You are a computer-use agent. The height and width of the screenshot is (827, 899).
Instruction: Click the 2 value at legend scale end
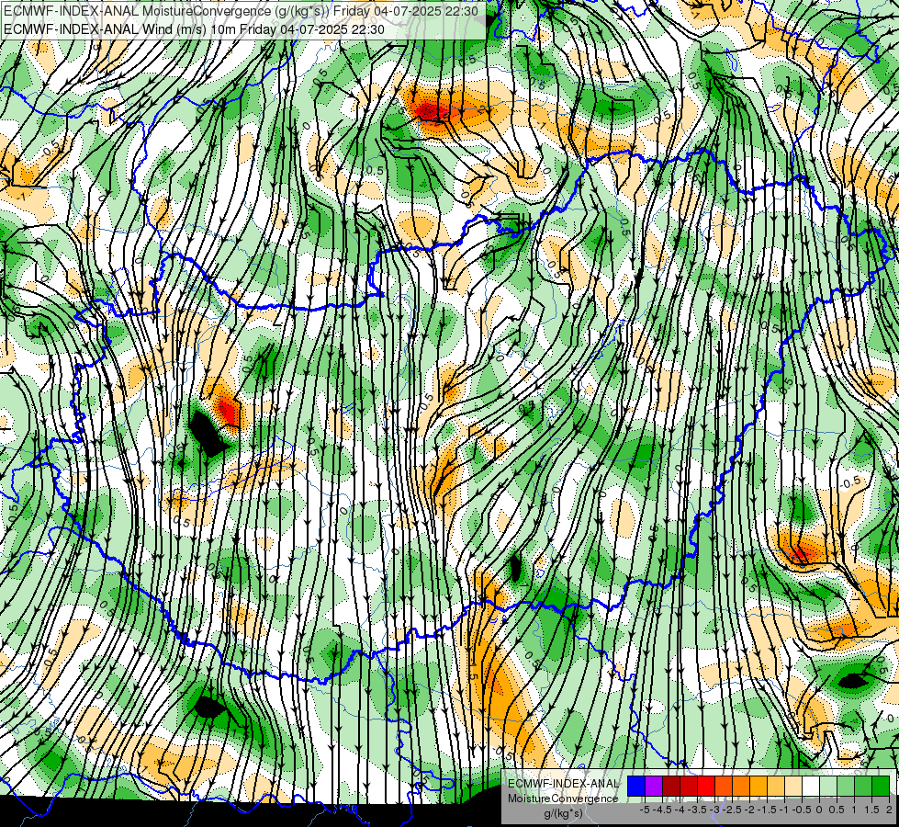pos(889,810)
